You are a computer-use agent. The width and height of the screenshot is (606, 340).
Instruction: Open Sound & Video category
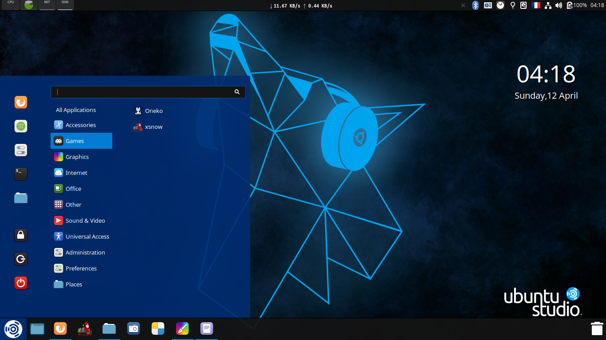click(81, 220)
